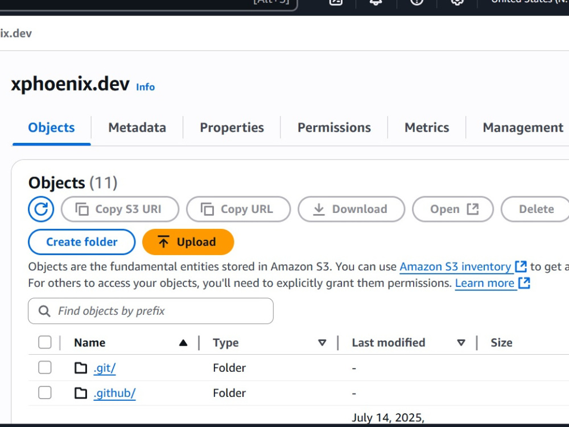The height and width of the screenshot is (427, 569).
Task: Click the Open button
Action: tap(453, 209)
